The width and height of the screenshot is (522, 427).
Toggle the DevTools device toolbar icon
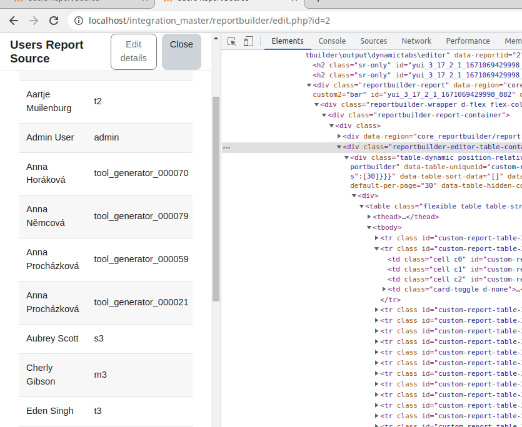(x=248, y=41)
